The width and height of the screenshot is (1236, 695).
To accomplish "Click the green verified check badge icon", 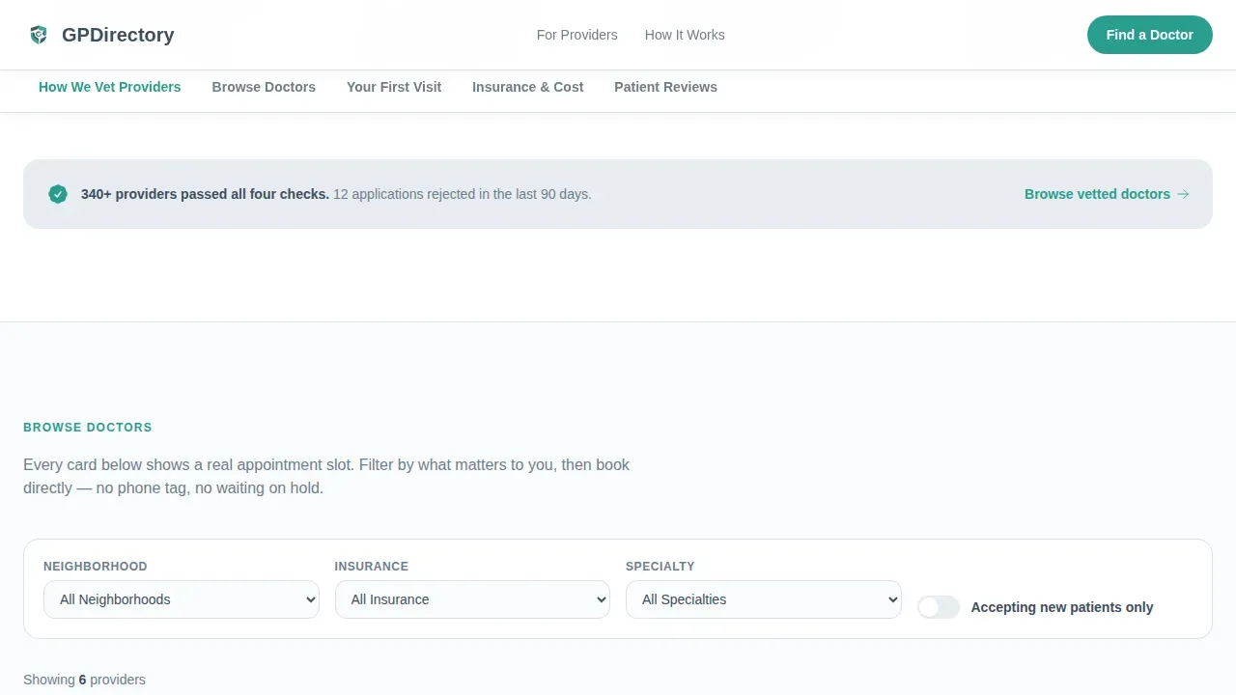I will (58, 194).
